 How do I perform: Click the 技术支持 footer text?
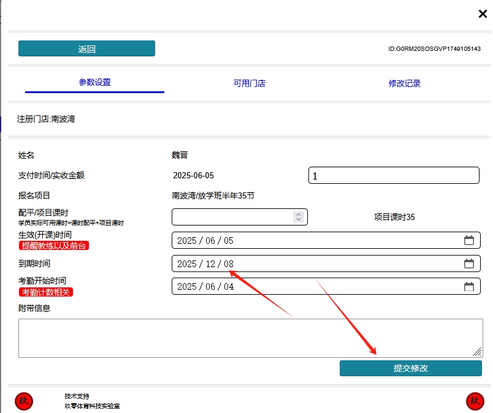click(x=77, y=396)
